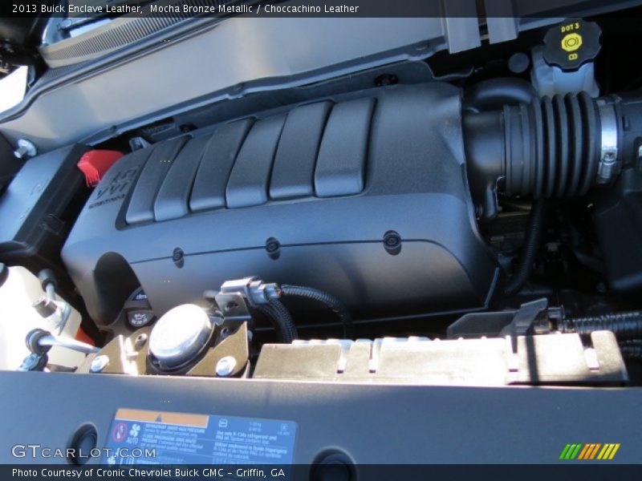The image size is (642, 481).
Task: Click the photo courtesy text for Cronic Chevrolet
Action: click(148, 473)
